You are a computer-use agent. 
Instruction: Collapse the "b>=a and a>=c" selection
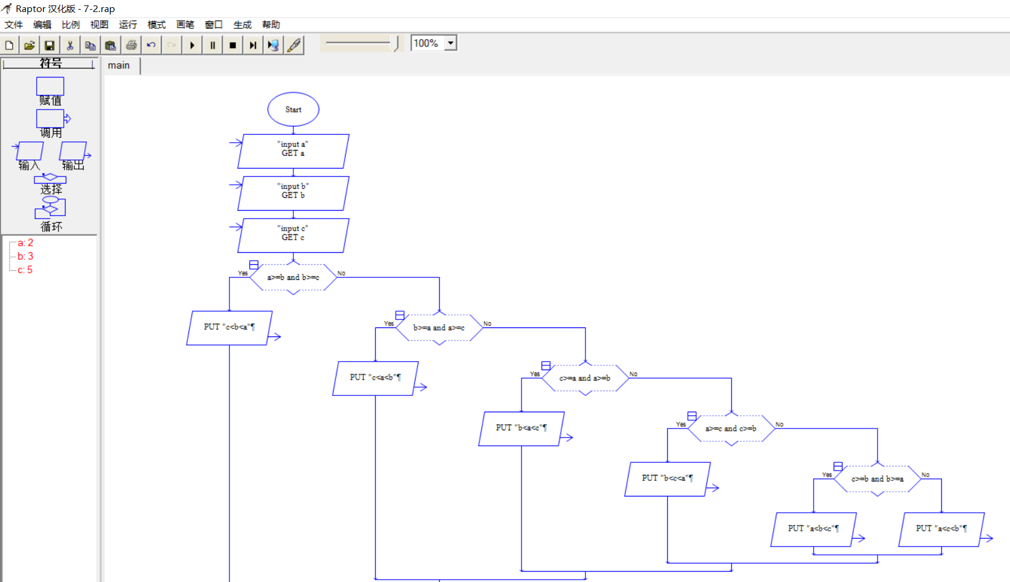click(400, 315)
